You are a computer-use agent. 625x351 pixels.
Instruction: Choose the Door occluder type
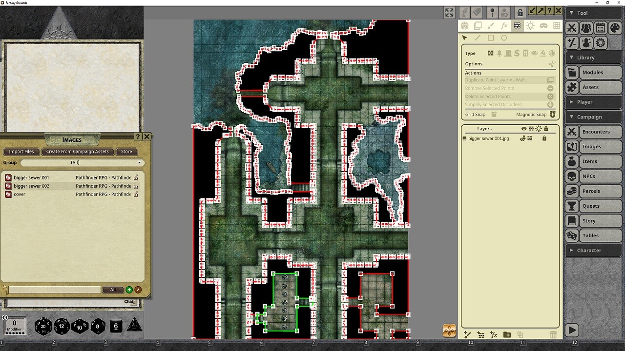pyautogui.click(x=508, y=53)
